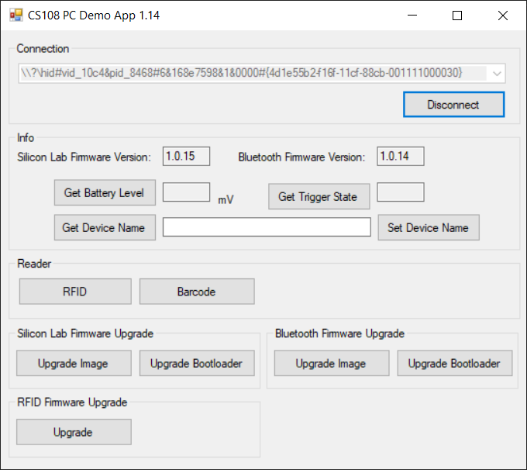Click the 'Silicon Lab Firmware Upgrade' group label
Screen dimensions: 527x470
(85, 333)
